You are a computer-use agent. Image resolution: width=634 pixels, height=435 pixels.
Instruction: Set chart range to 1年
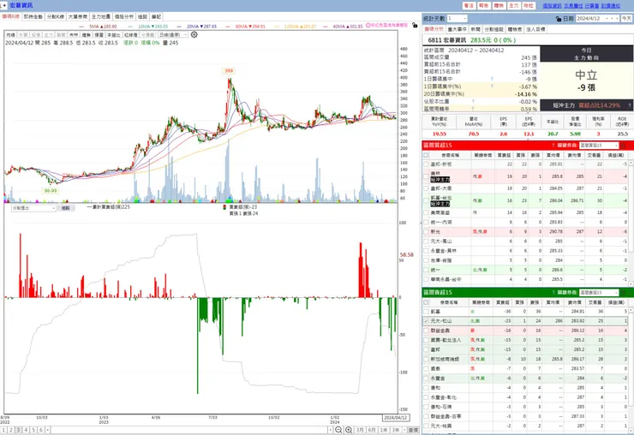click(384, 430)
